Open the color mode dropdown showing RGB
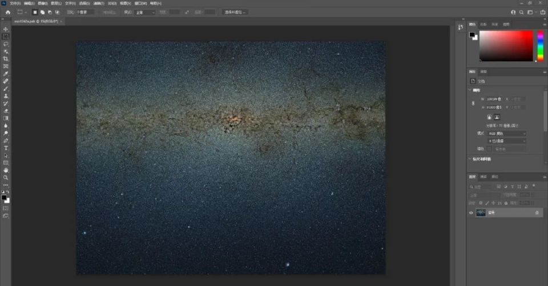 507,134
